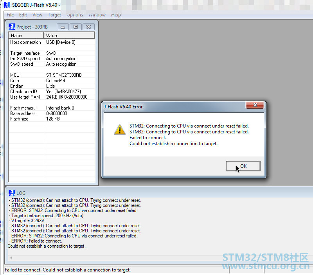Click the warning icon in error dialog
Screen dimensions: 313x275
pos(120,129)
